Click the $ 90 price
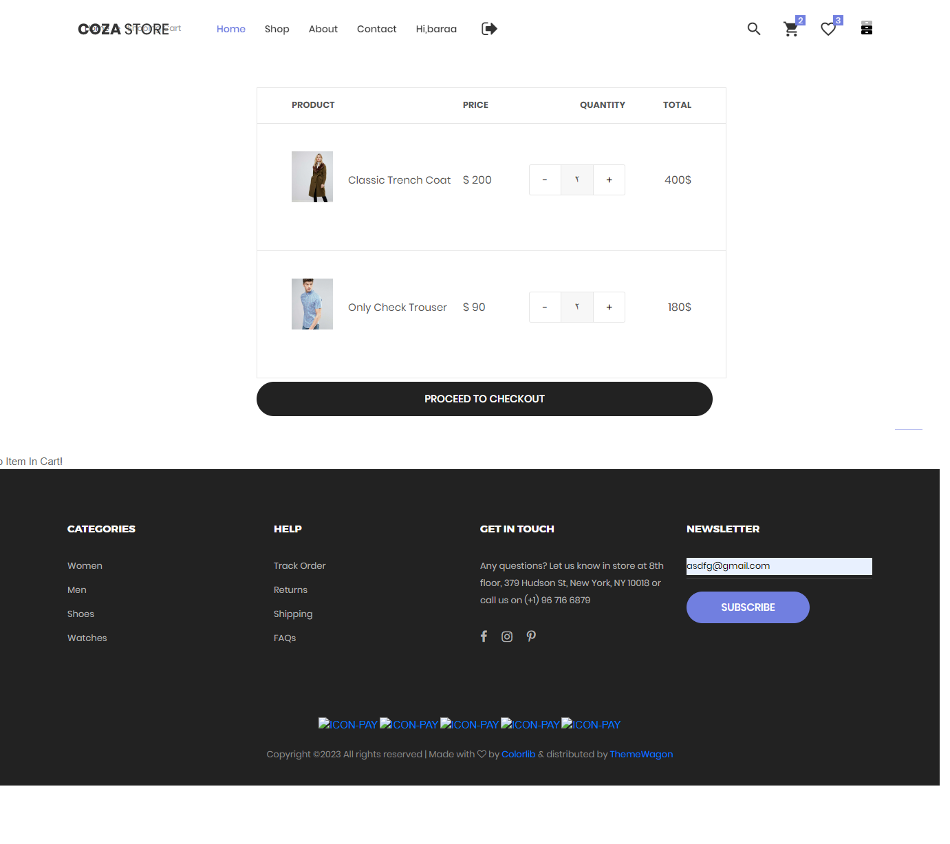Viewport: 950px width, 844px height. 474,307
